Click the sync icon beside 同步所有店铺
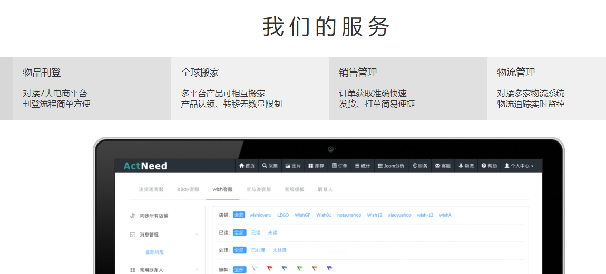The width and height of the screenshot is (606, 274). tap(133, 216)
